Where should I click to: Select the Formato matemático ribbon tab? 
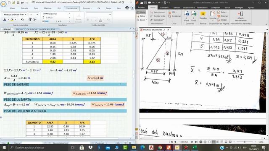(72, 8)
